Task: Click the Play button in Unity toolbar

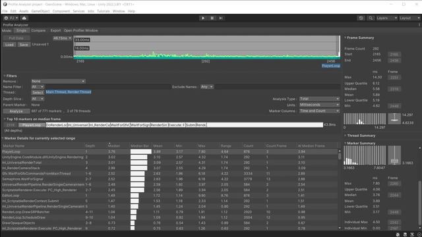Action: click(203, 18)
